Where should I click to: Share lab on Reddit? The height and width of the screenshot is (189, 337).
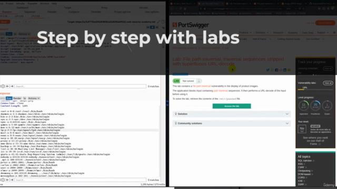[x=281, y=70]
